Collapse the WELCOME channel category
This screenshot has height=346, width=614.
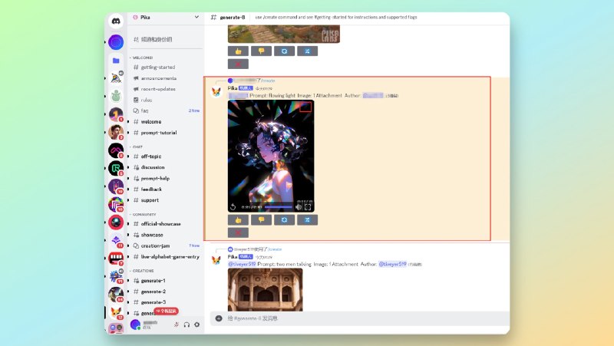tap(142, 58)
